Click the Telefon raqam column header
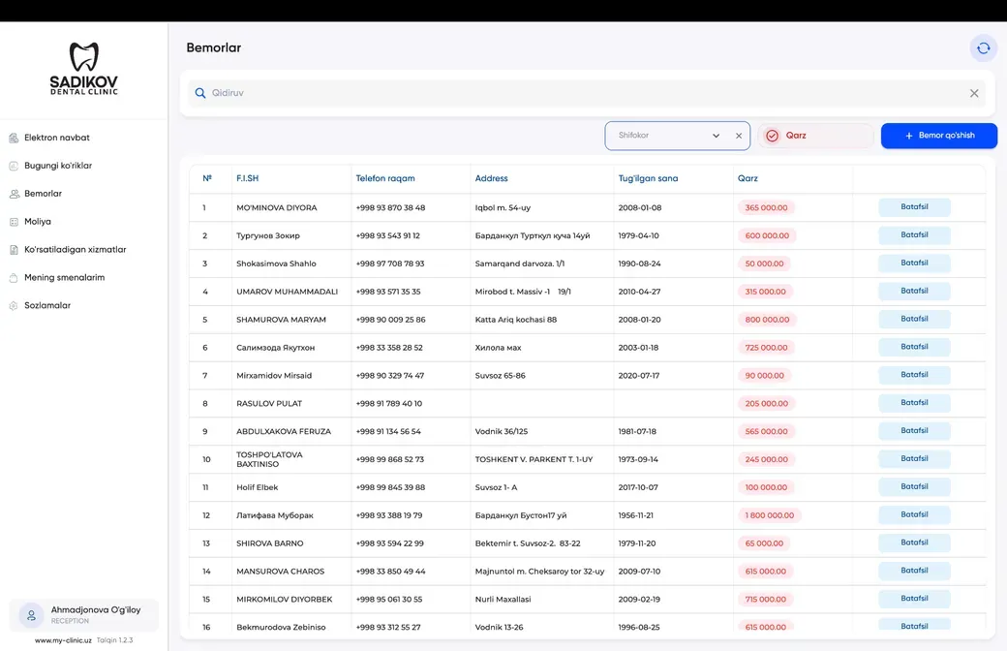The width and height of the screenshot is (1007, 651). point(385,178)
